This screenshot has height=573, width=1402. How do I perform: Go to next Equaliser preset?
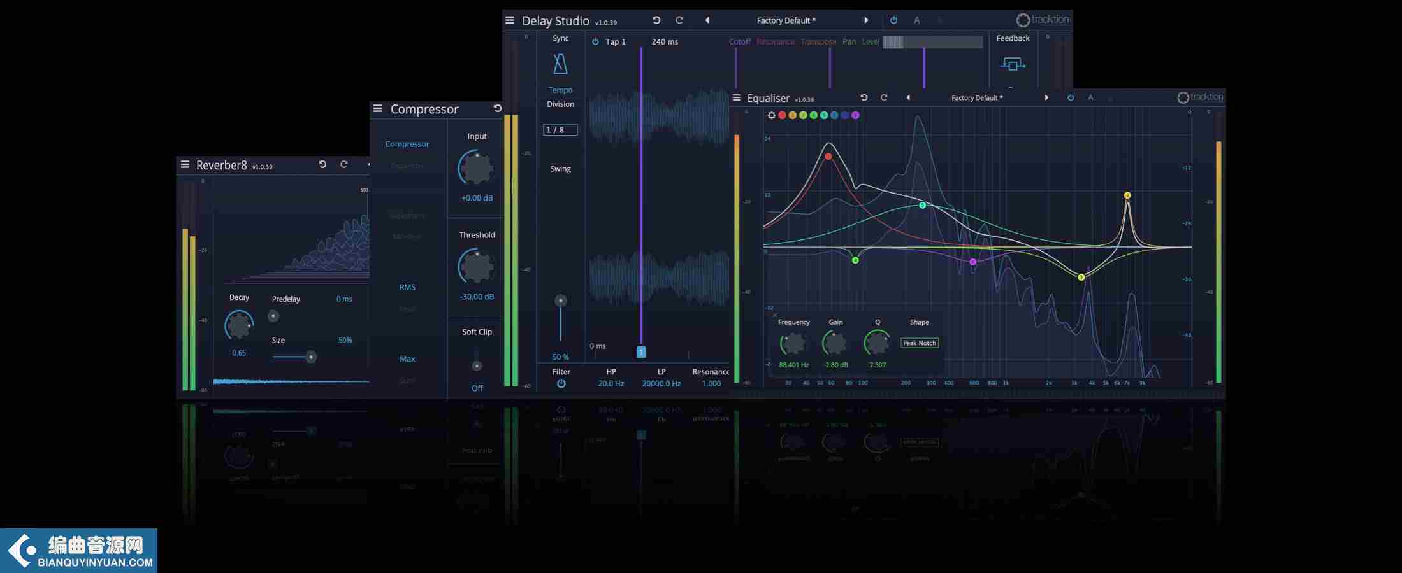coord(1046,97)
